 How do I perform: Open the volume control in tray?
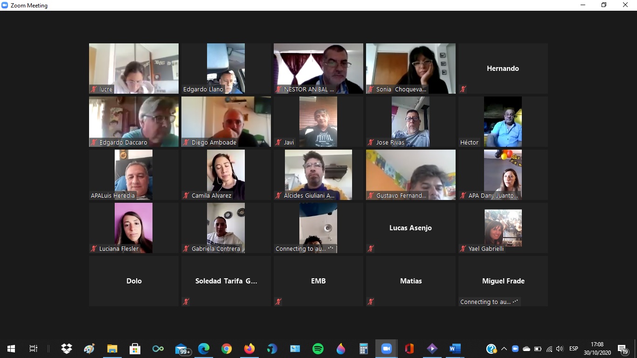[560, 349]
